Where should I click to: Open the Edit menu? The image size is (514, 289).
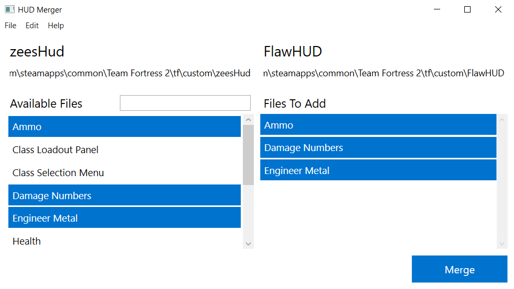click(32, 26)
